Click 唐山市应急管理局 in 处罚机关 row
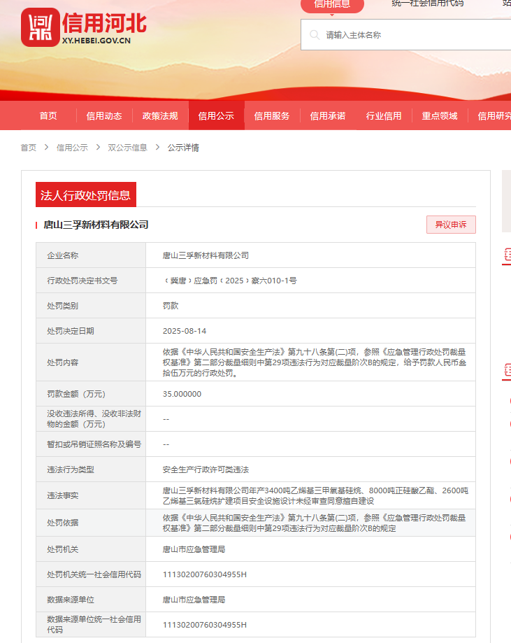This screenshot has width=511, height=643. [x=194, y=549]
